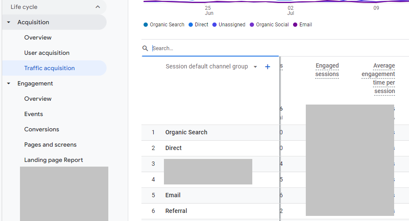Collapse the Life cycle section chevron

(98, 7)
